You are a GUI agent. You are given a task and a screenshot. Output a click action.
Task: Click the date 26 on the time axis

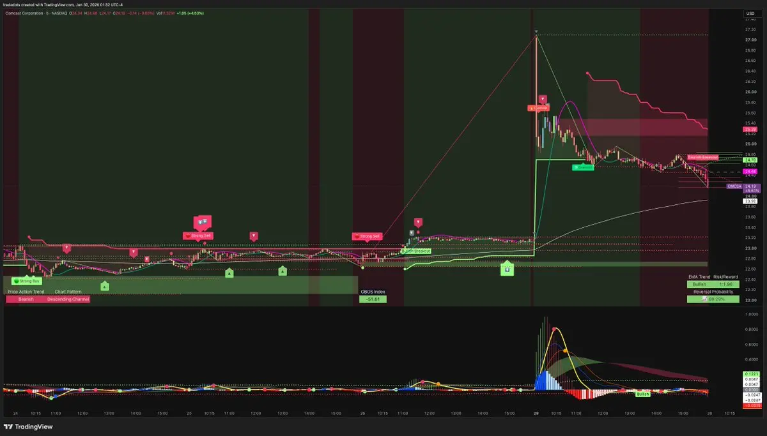(x=362, y=414)
